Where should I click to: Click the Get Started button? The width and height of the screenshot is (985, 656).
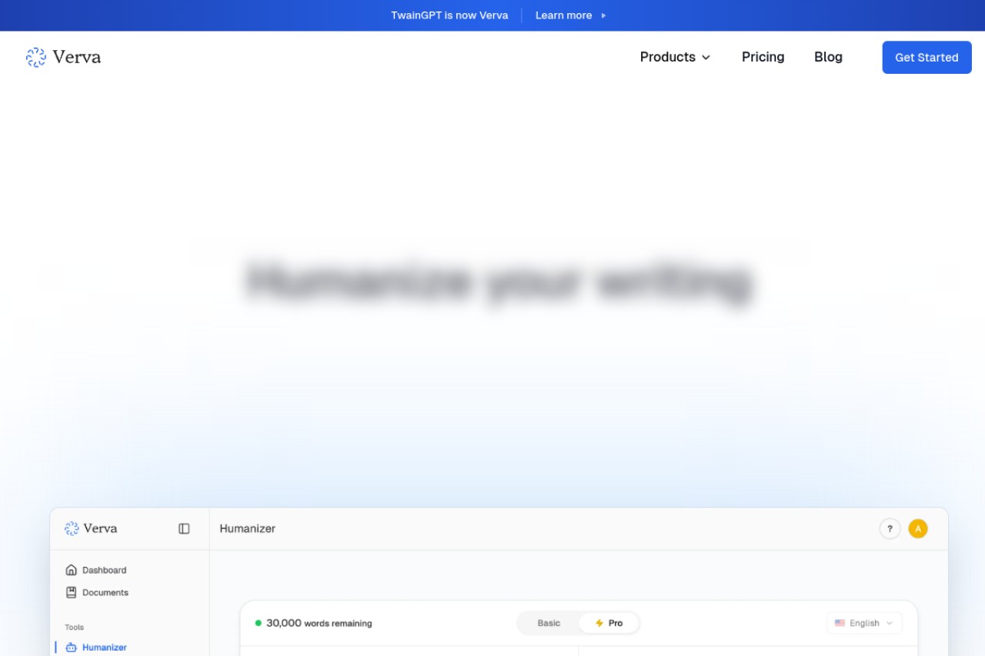927,57
